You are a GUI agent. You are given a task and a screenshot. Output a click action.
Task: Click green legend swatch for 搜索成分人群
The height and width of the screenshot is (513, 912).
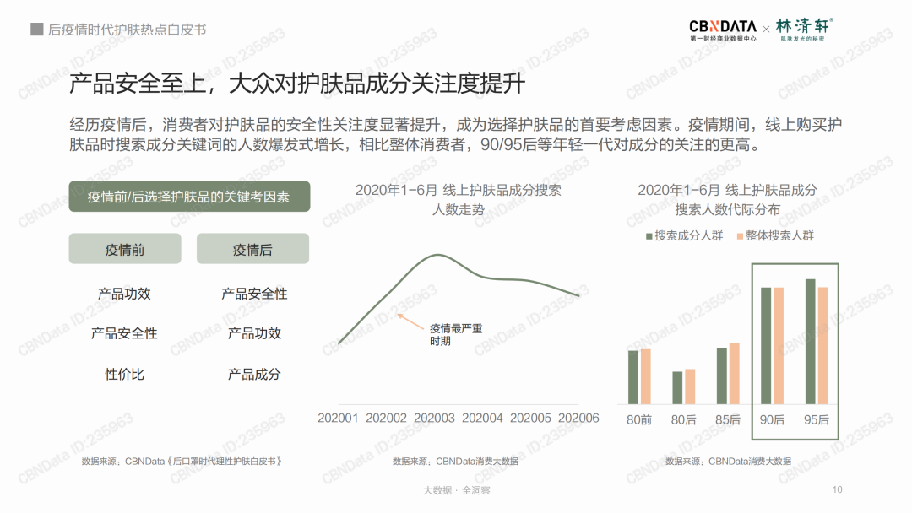point(649,236)
